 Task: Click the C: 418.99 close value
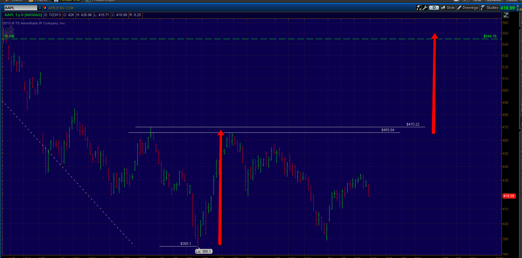[119, 15]
